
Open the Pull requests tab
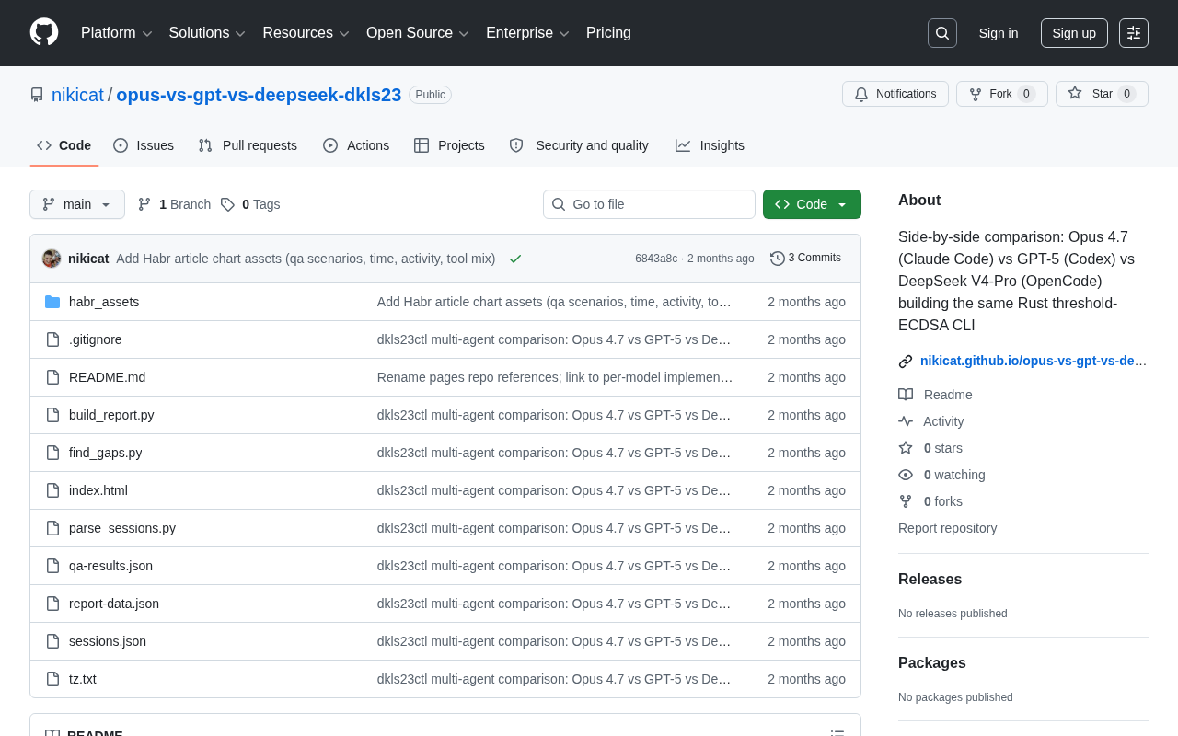[248, 145]
